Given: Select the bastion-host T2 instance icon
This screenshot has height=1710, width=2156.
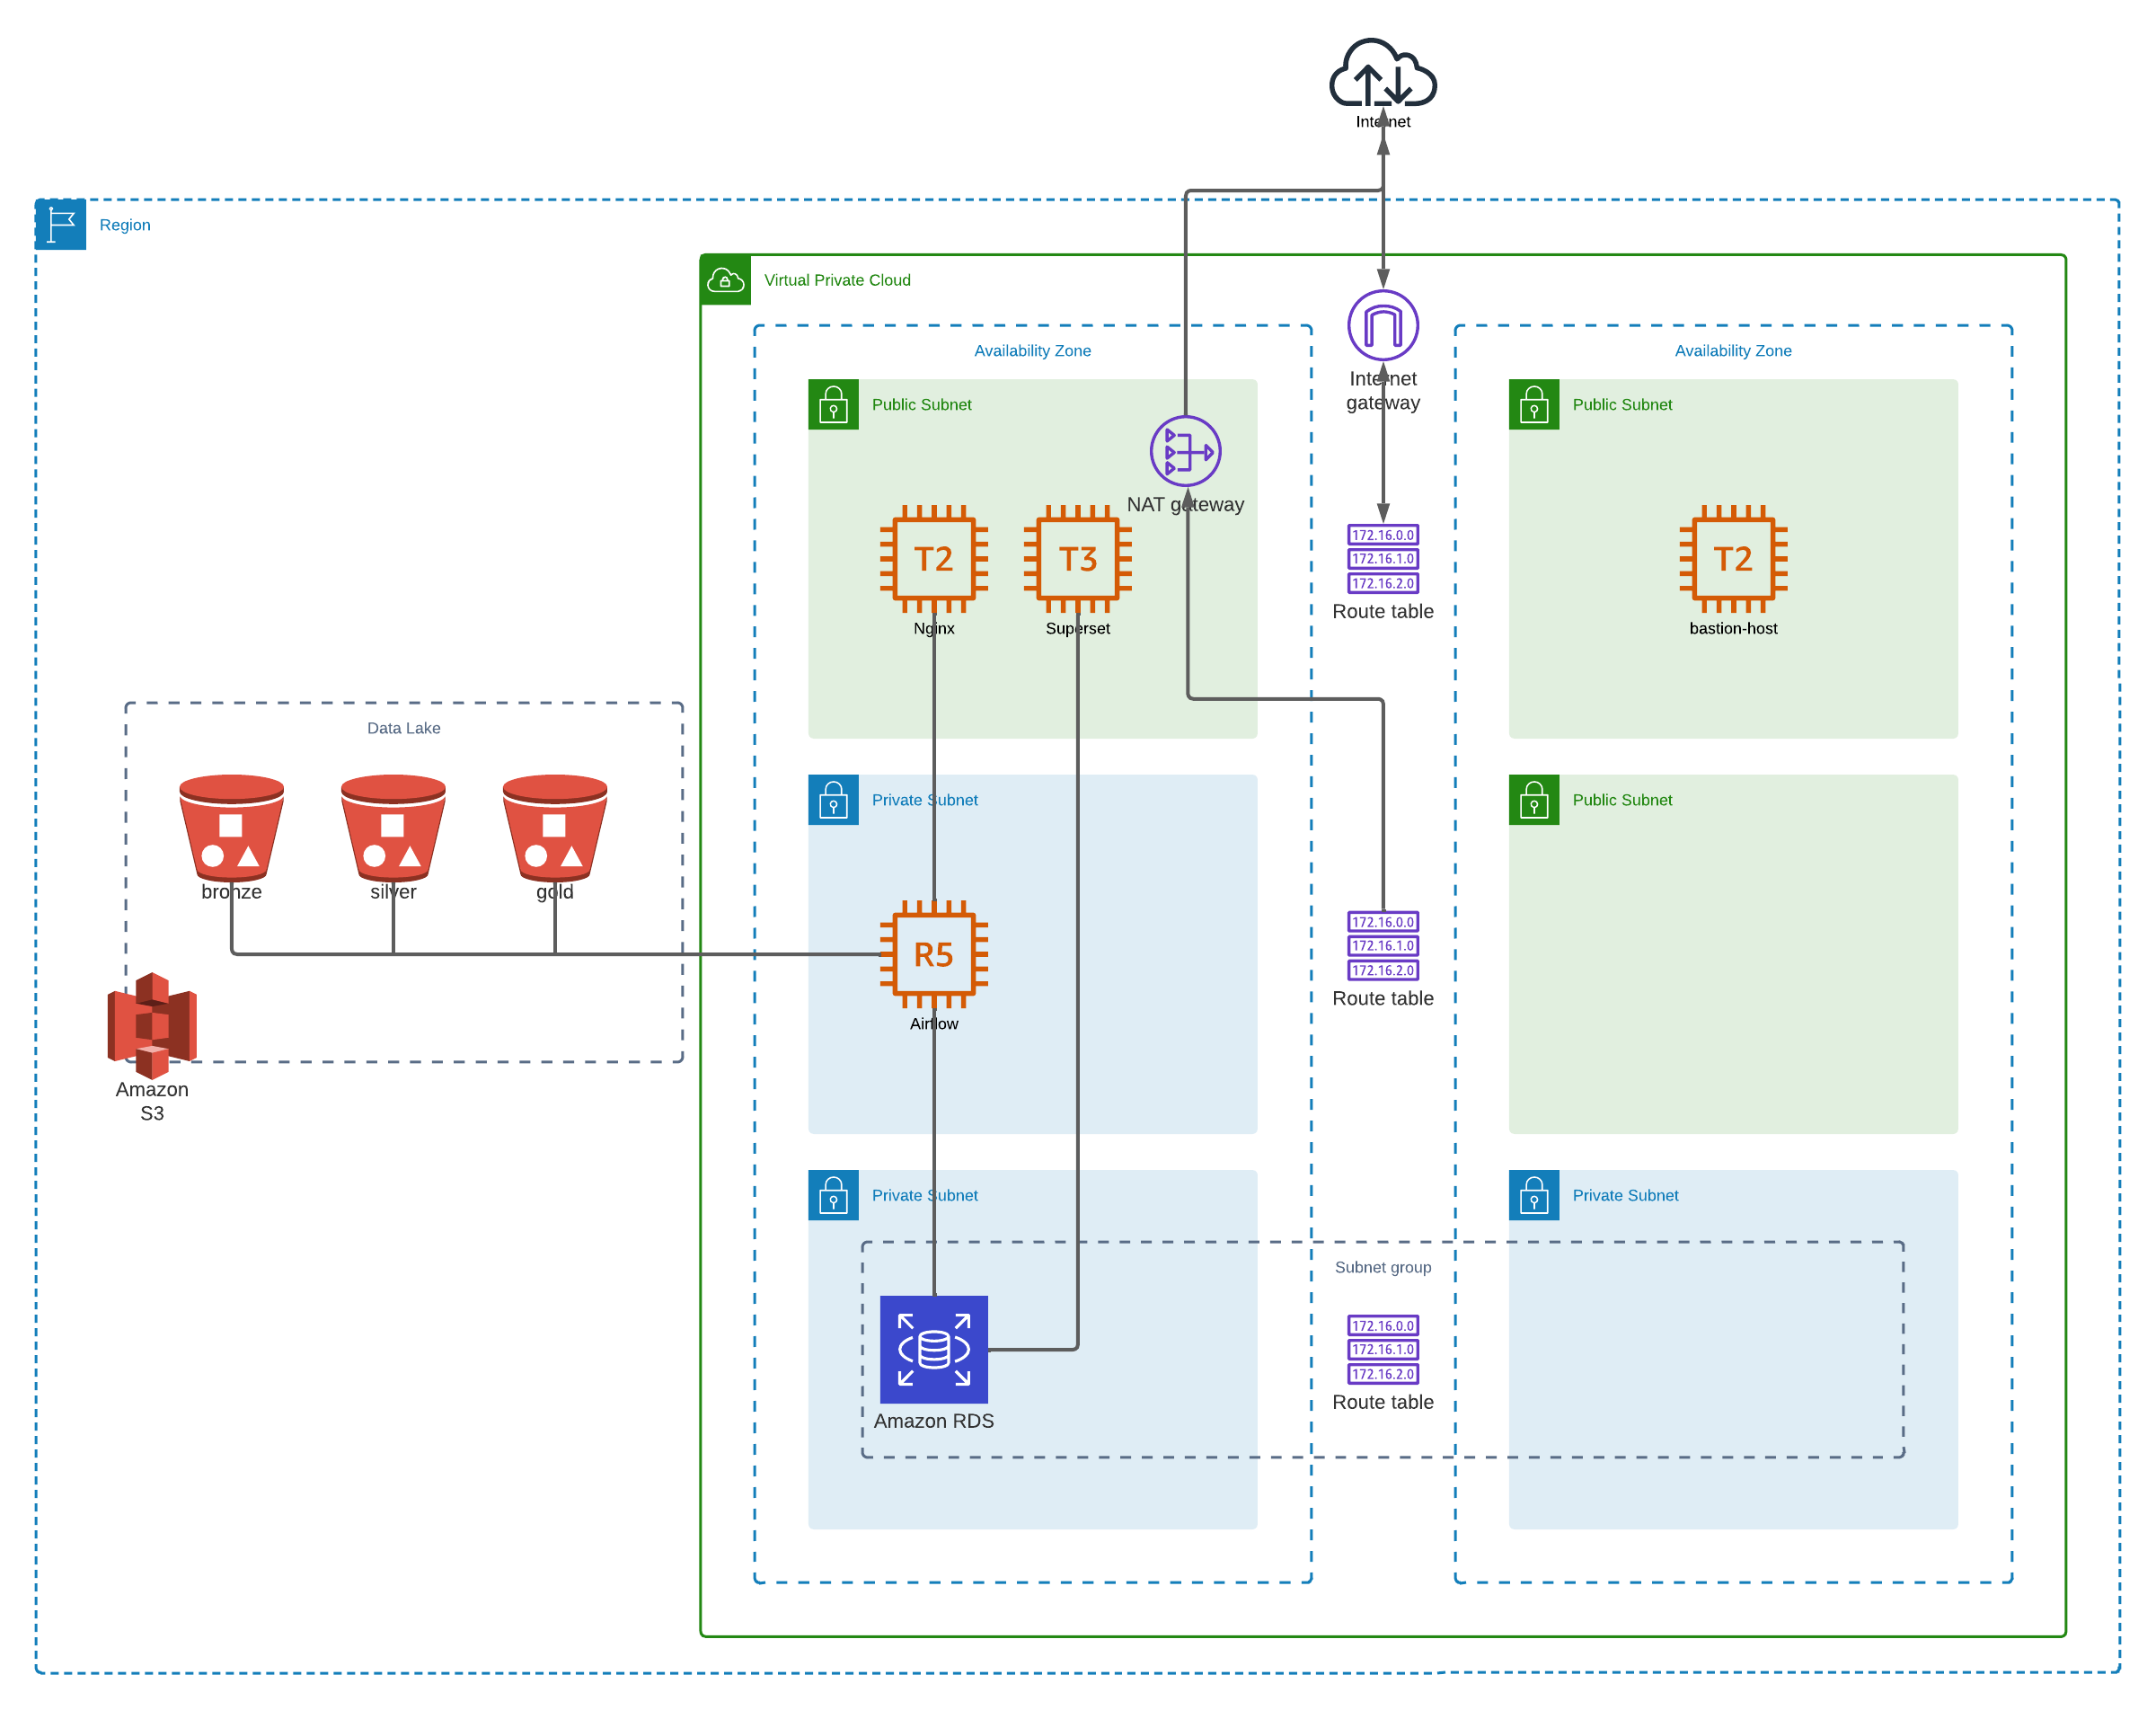Looking at the screenshot, I should pos(1732,558).
